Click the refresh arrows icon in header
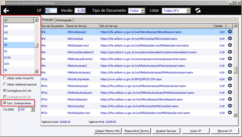This screenshot has height=137, width=242. tap(198, 11)
